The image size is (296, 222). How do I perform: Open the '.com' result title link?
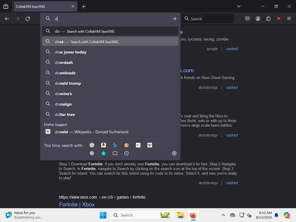(187, 71)
